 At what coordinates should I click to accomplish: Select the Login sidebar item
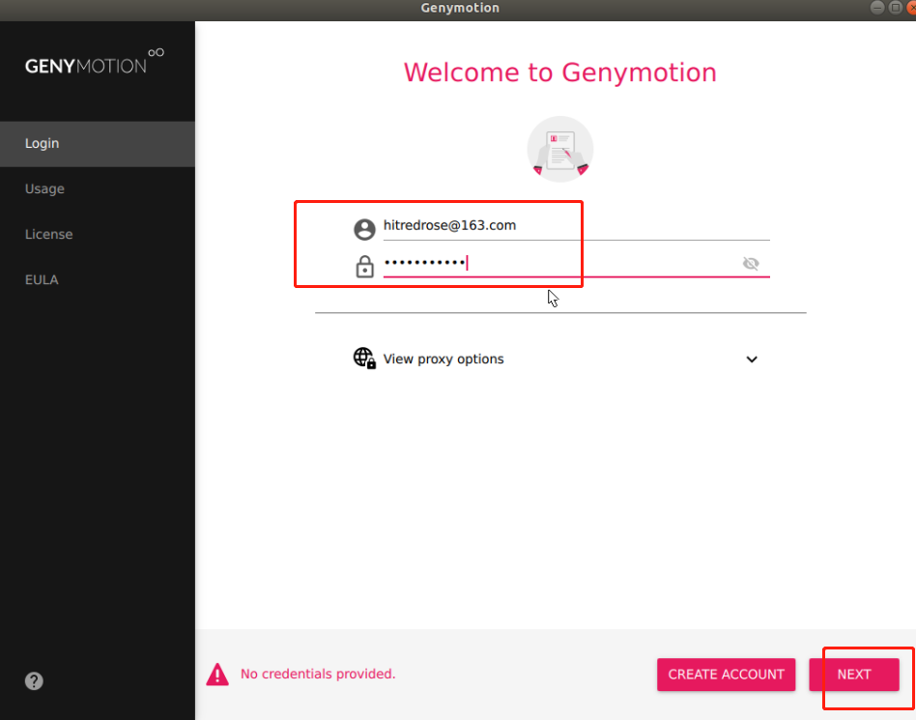(x=98, y=144)
